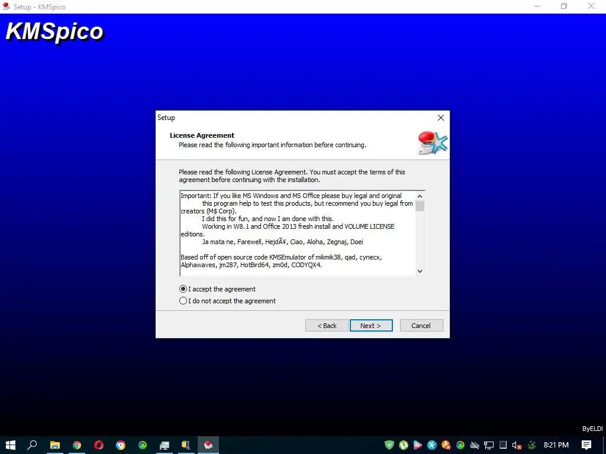The width and height of the screenshot is (606, 454).
Task: Close the Setup dialog with X
Action: 440,118
